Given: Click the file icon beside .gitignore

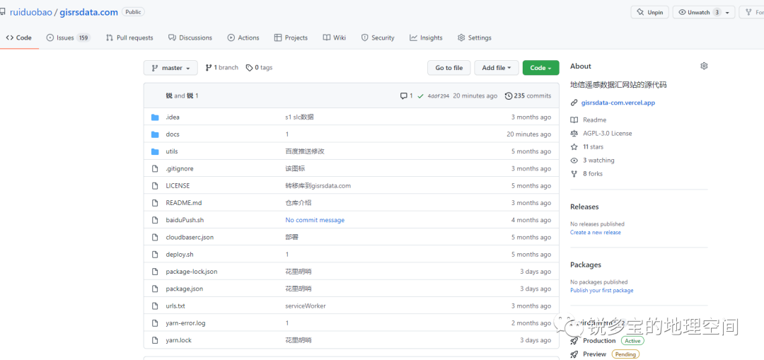Looking at the screenshot, I should click(155, 168).
